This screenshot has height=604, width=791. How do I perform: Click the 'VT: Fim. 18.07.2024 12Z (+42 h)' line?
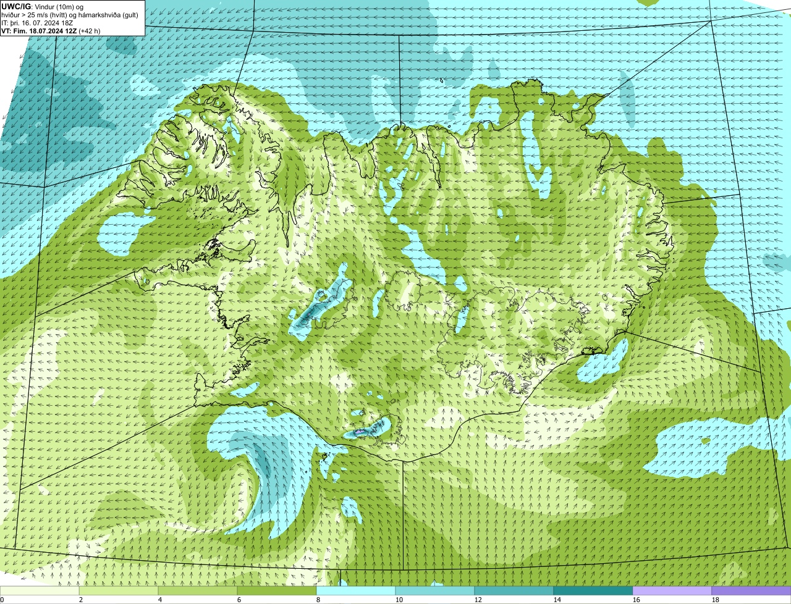pyautogui.click(x=51, y=31)
